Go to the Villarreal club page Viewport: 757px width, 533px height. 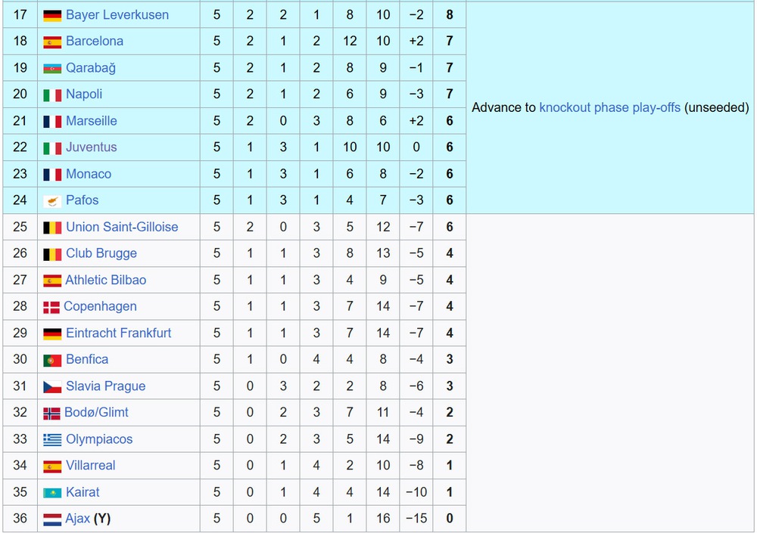pyautogui.click(x=91, y=466)
